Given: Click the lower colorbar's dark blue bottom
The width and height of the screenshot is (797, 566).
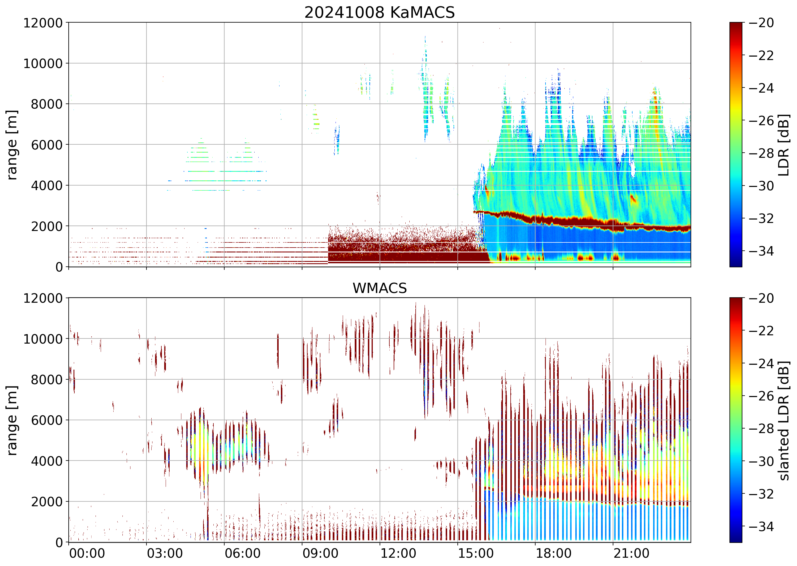Looking at the screenshot, I should [x=735, y=539].
